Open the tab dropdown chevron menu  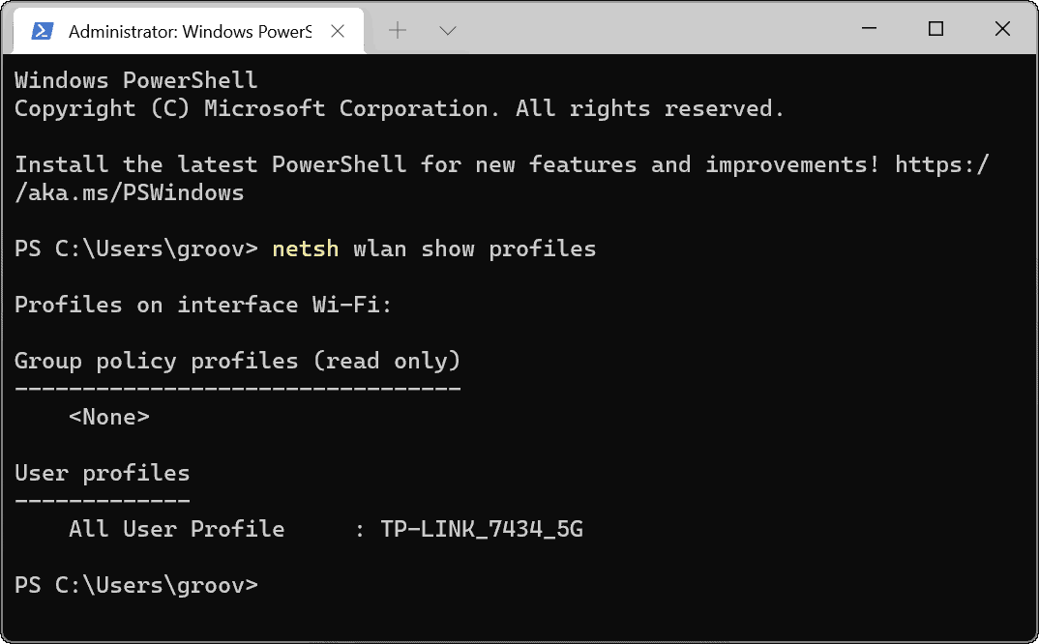coord(447,30)
